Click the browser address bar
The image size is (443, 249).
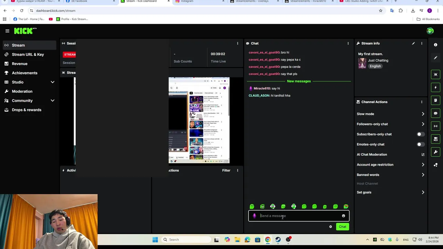(x=204, y=11)
